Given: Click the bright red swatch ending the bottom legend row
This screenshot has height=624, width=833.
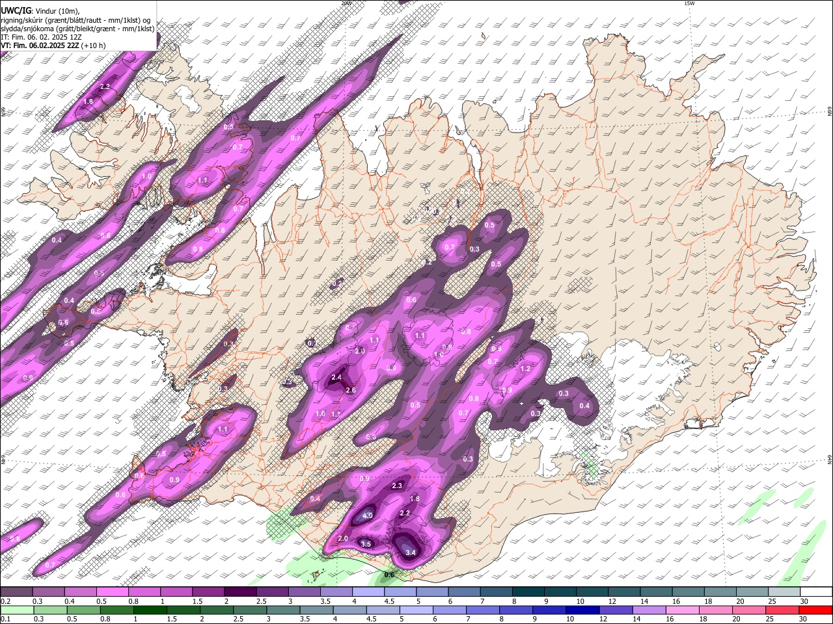Looking at the screenshot, I should [815, 610].
